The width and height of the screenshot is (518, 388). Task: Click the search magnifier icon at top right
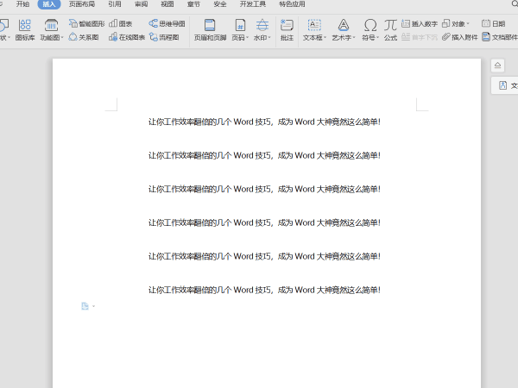point(515,3)
